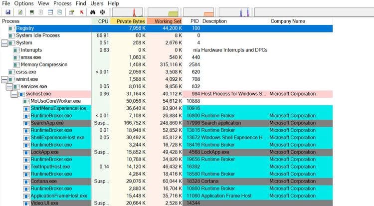This screenshot has height=206, width=374.
Task: Select the StartMenuExperienceHost process
Action: point(58,108)
